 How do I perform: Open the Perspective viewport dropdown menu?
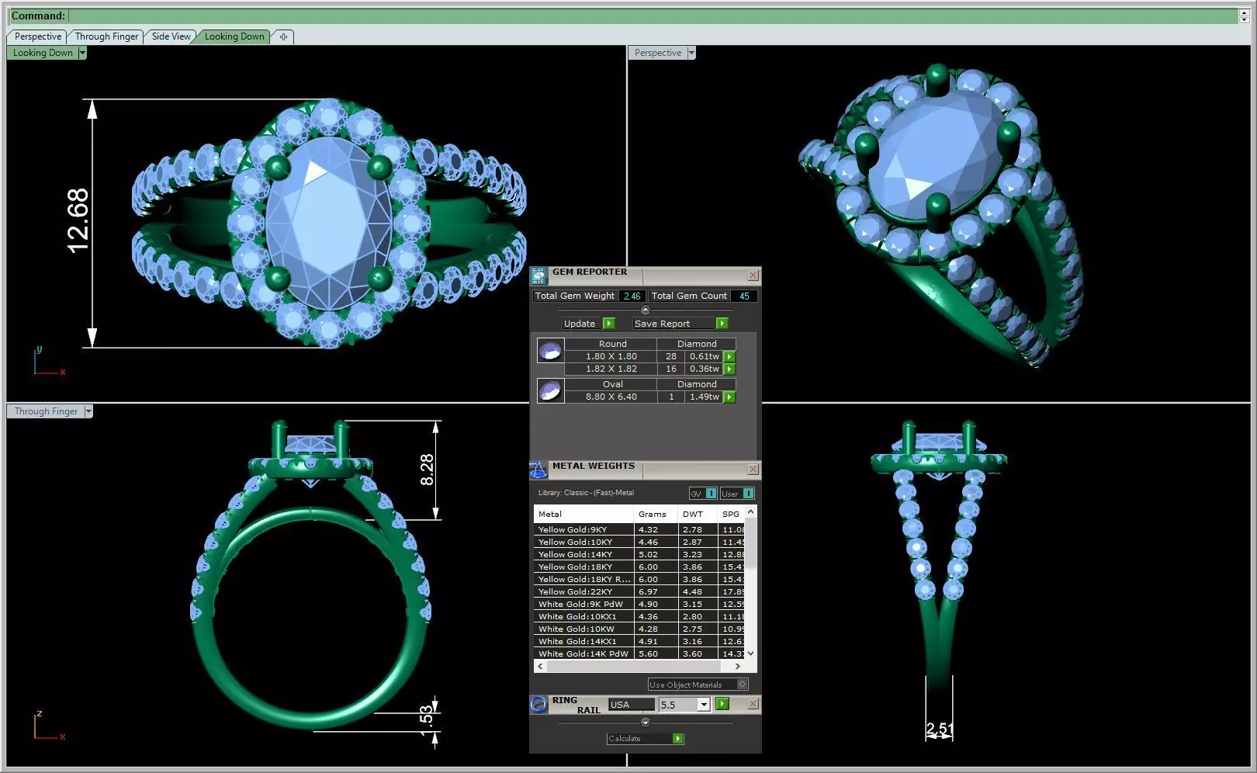coord(691,53)
